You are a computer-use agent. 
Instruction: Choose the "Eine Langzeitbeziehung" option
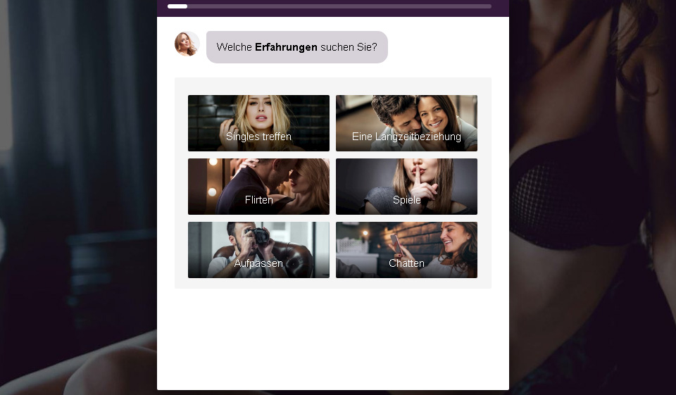[406, 123]
